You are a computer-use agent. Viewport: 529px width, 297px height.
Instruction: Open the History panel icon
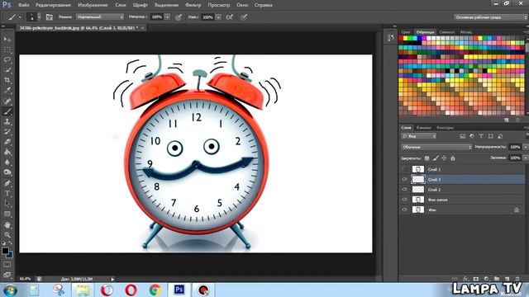391,38
